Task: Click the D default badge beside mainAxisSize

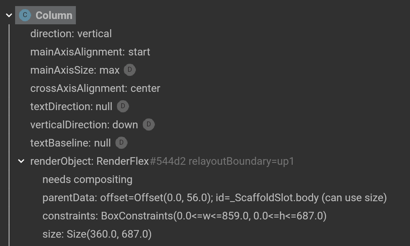Action: click(130, 70)
